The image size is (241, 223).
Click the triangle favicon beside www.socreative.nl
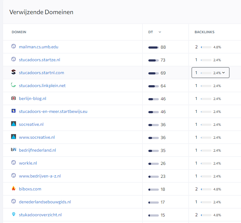(x=14, y=137)
